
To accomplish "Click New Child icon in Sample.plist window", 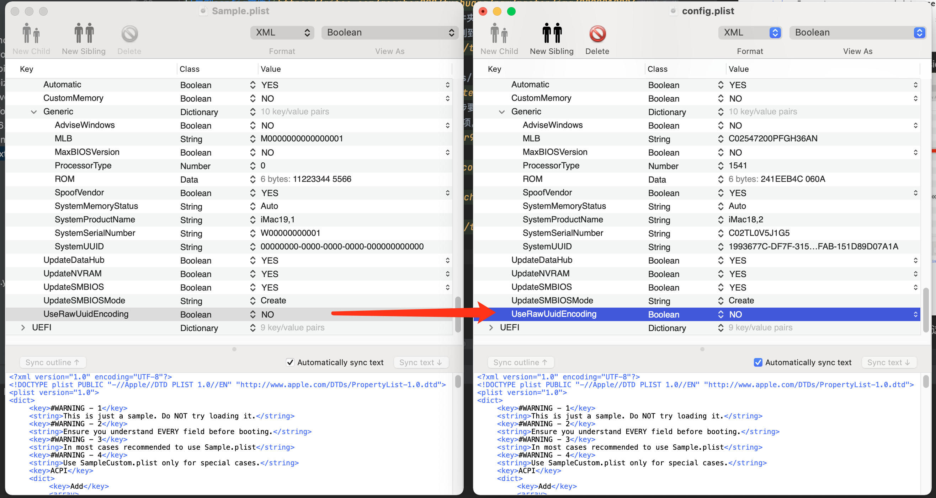I will tap(31, 33).
